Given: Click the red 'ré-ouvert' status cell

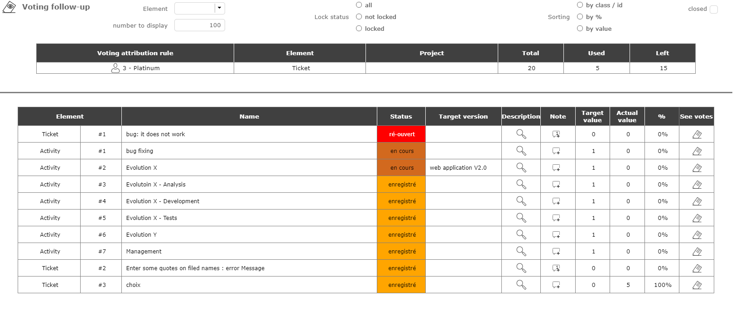Looking at the screenshot, I should coord(401,134).
